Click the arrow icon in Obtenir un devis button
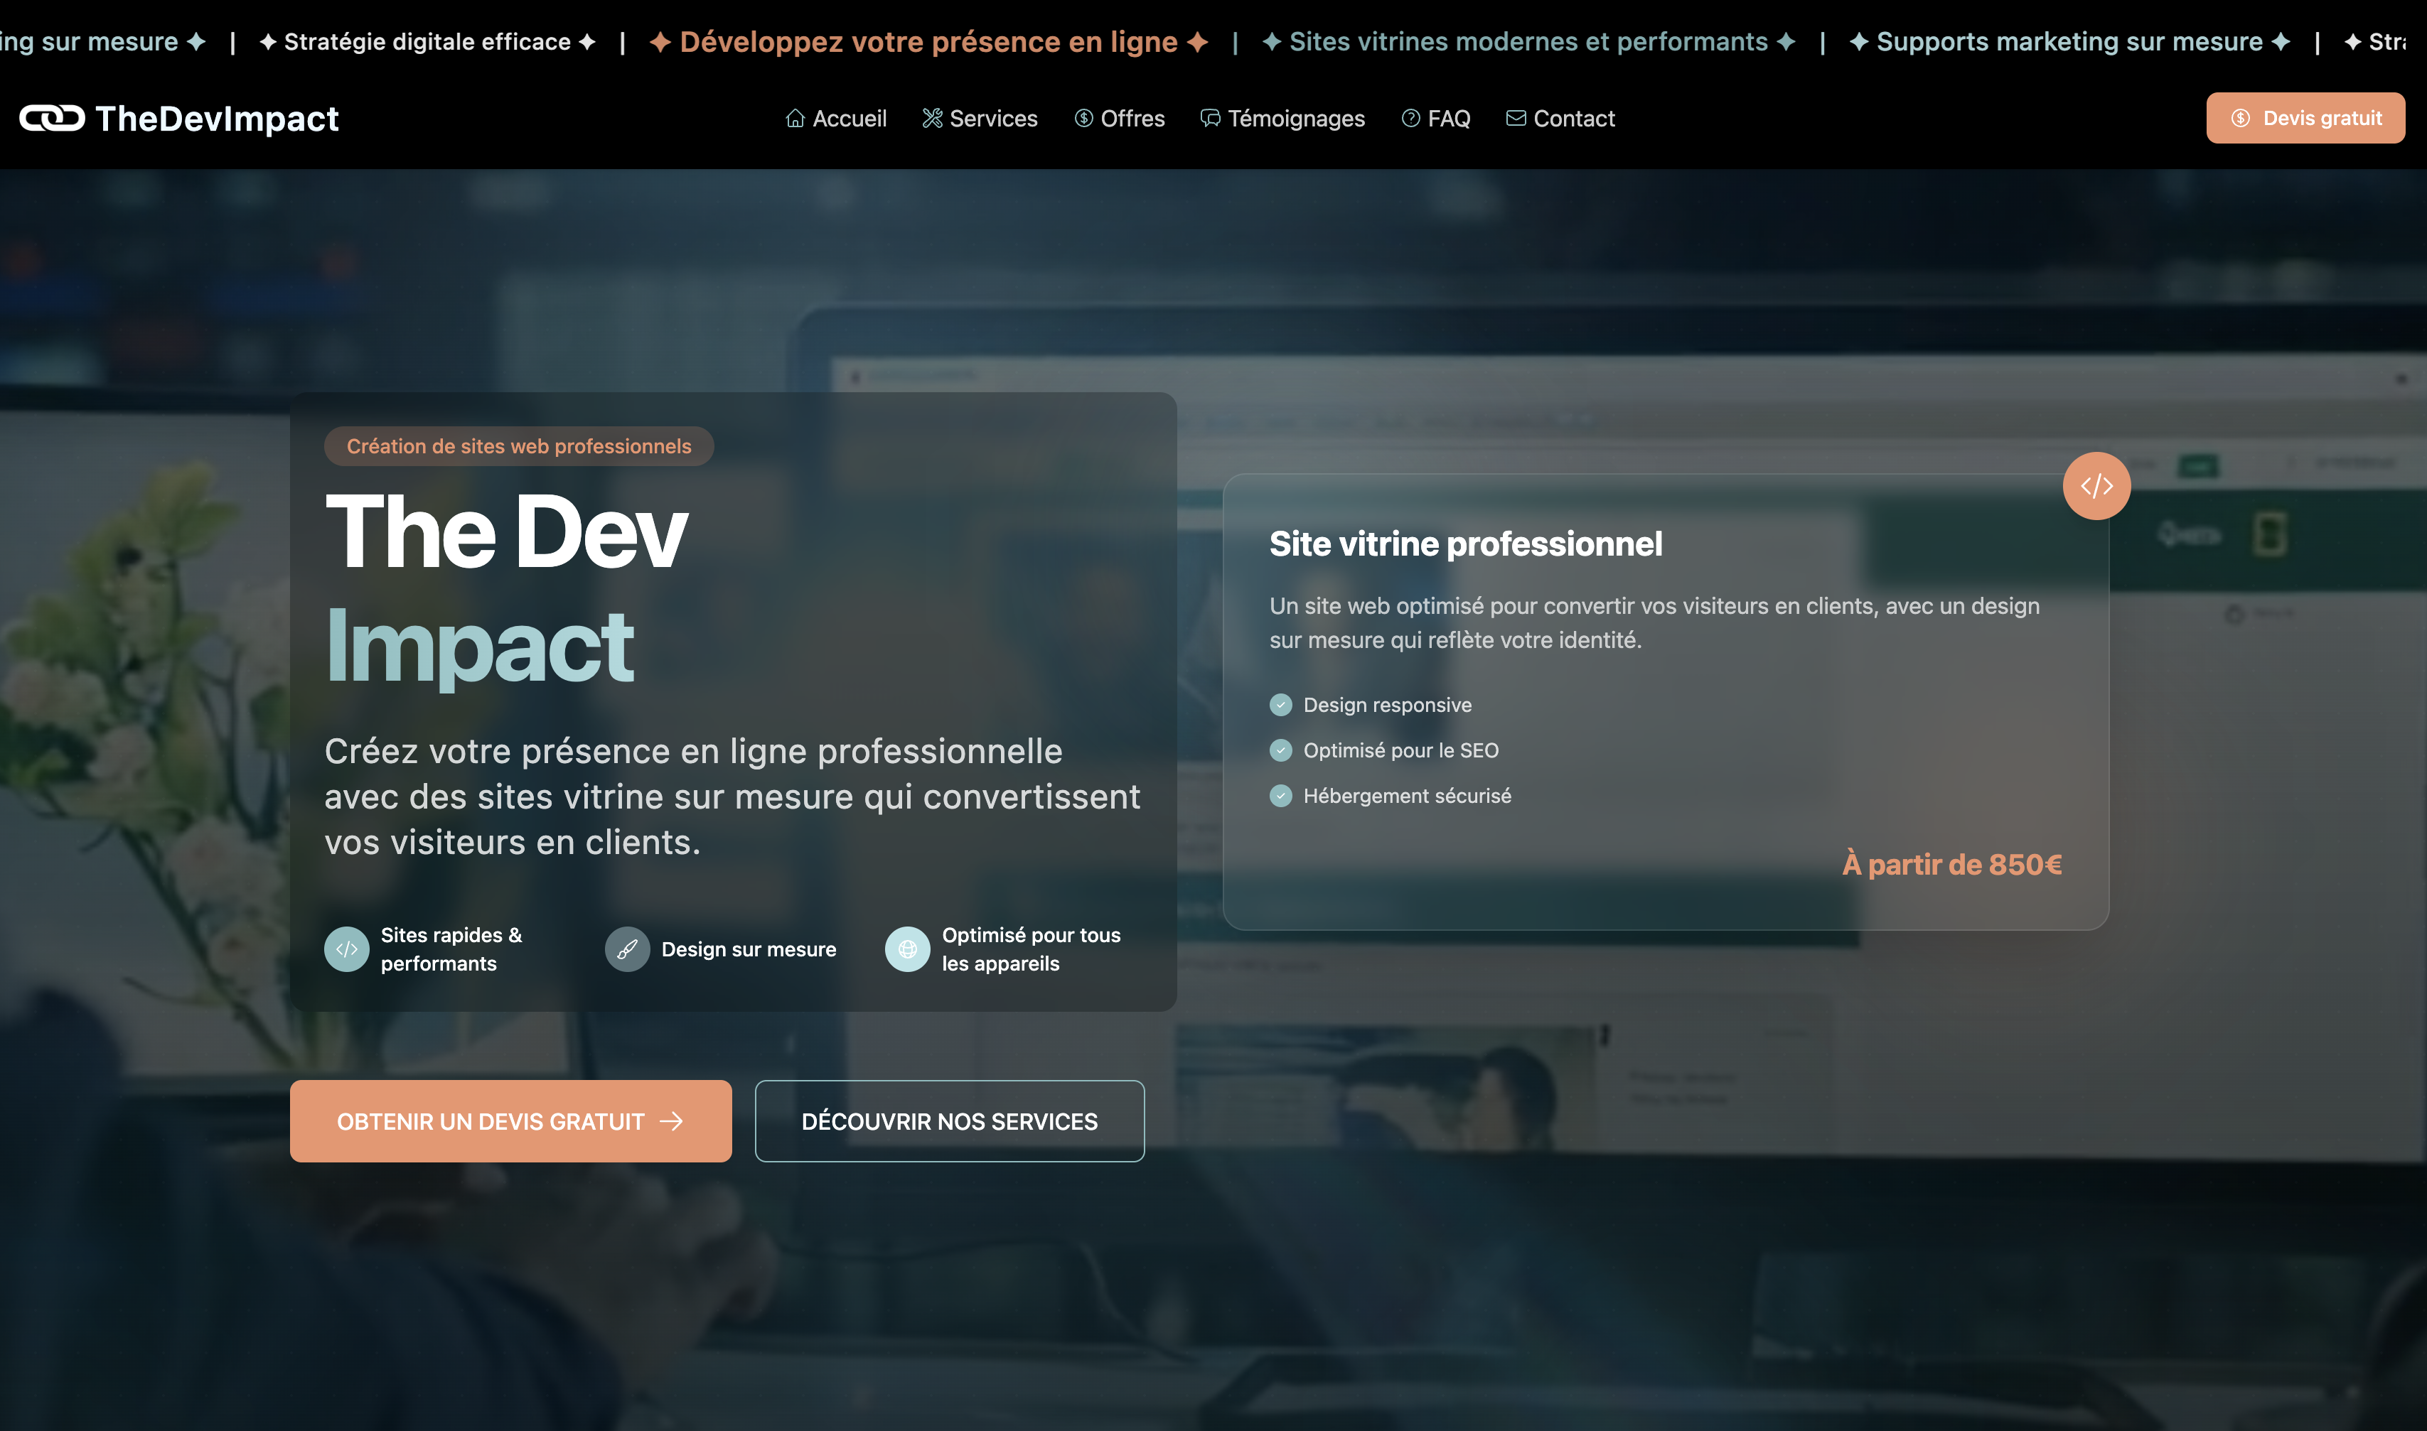Image resolution: width=2427 pixels, height=1431 pixels. pyautogui.click(x=671, y=1120)
